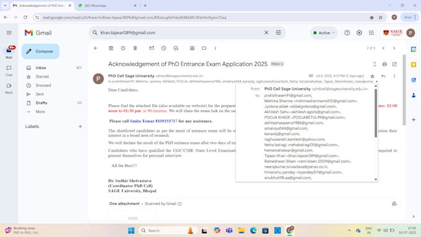Open Google Calendar side panel
This screenshot has width=421, height=237.
[414, 50]
